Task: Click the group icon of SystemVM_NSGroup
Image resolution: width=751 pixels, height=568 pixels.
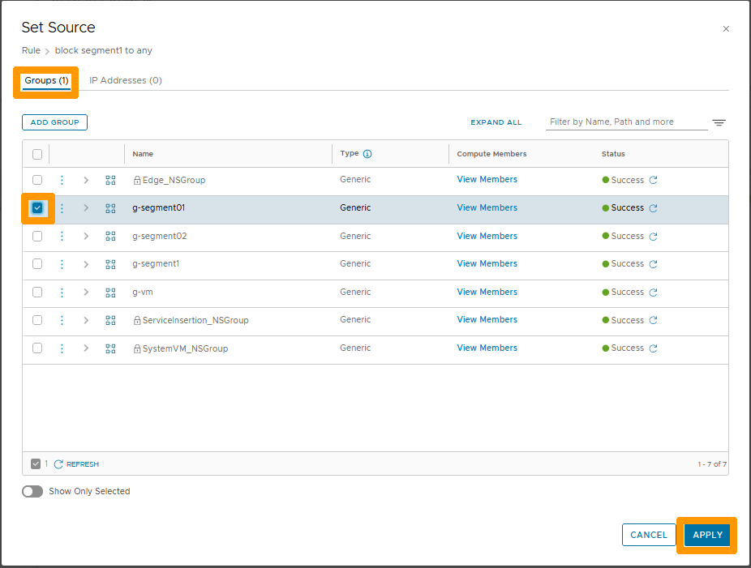Action: (x=110, y=348)
